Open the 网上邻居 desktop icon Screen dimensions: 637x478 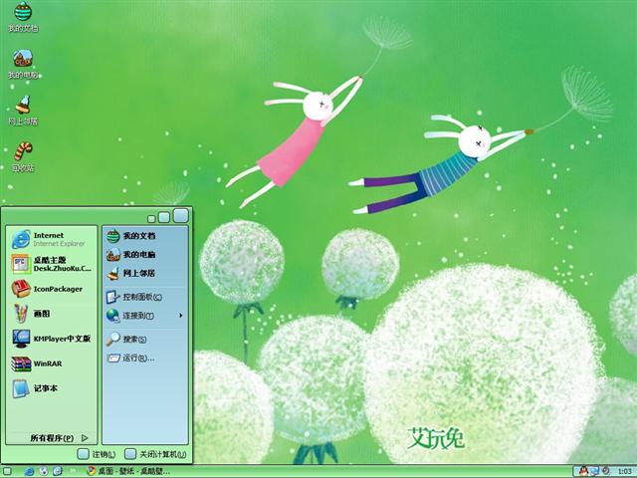(x=23, y=111)
